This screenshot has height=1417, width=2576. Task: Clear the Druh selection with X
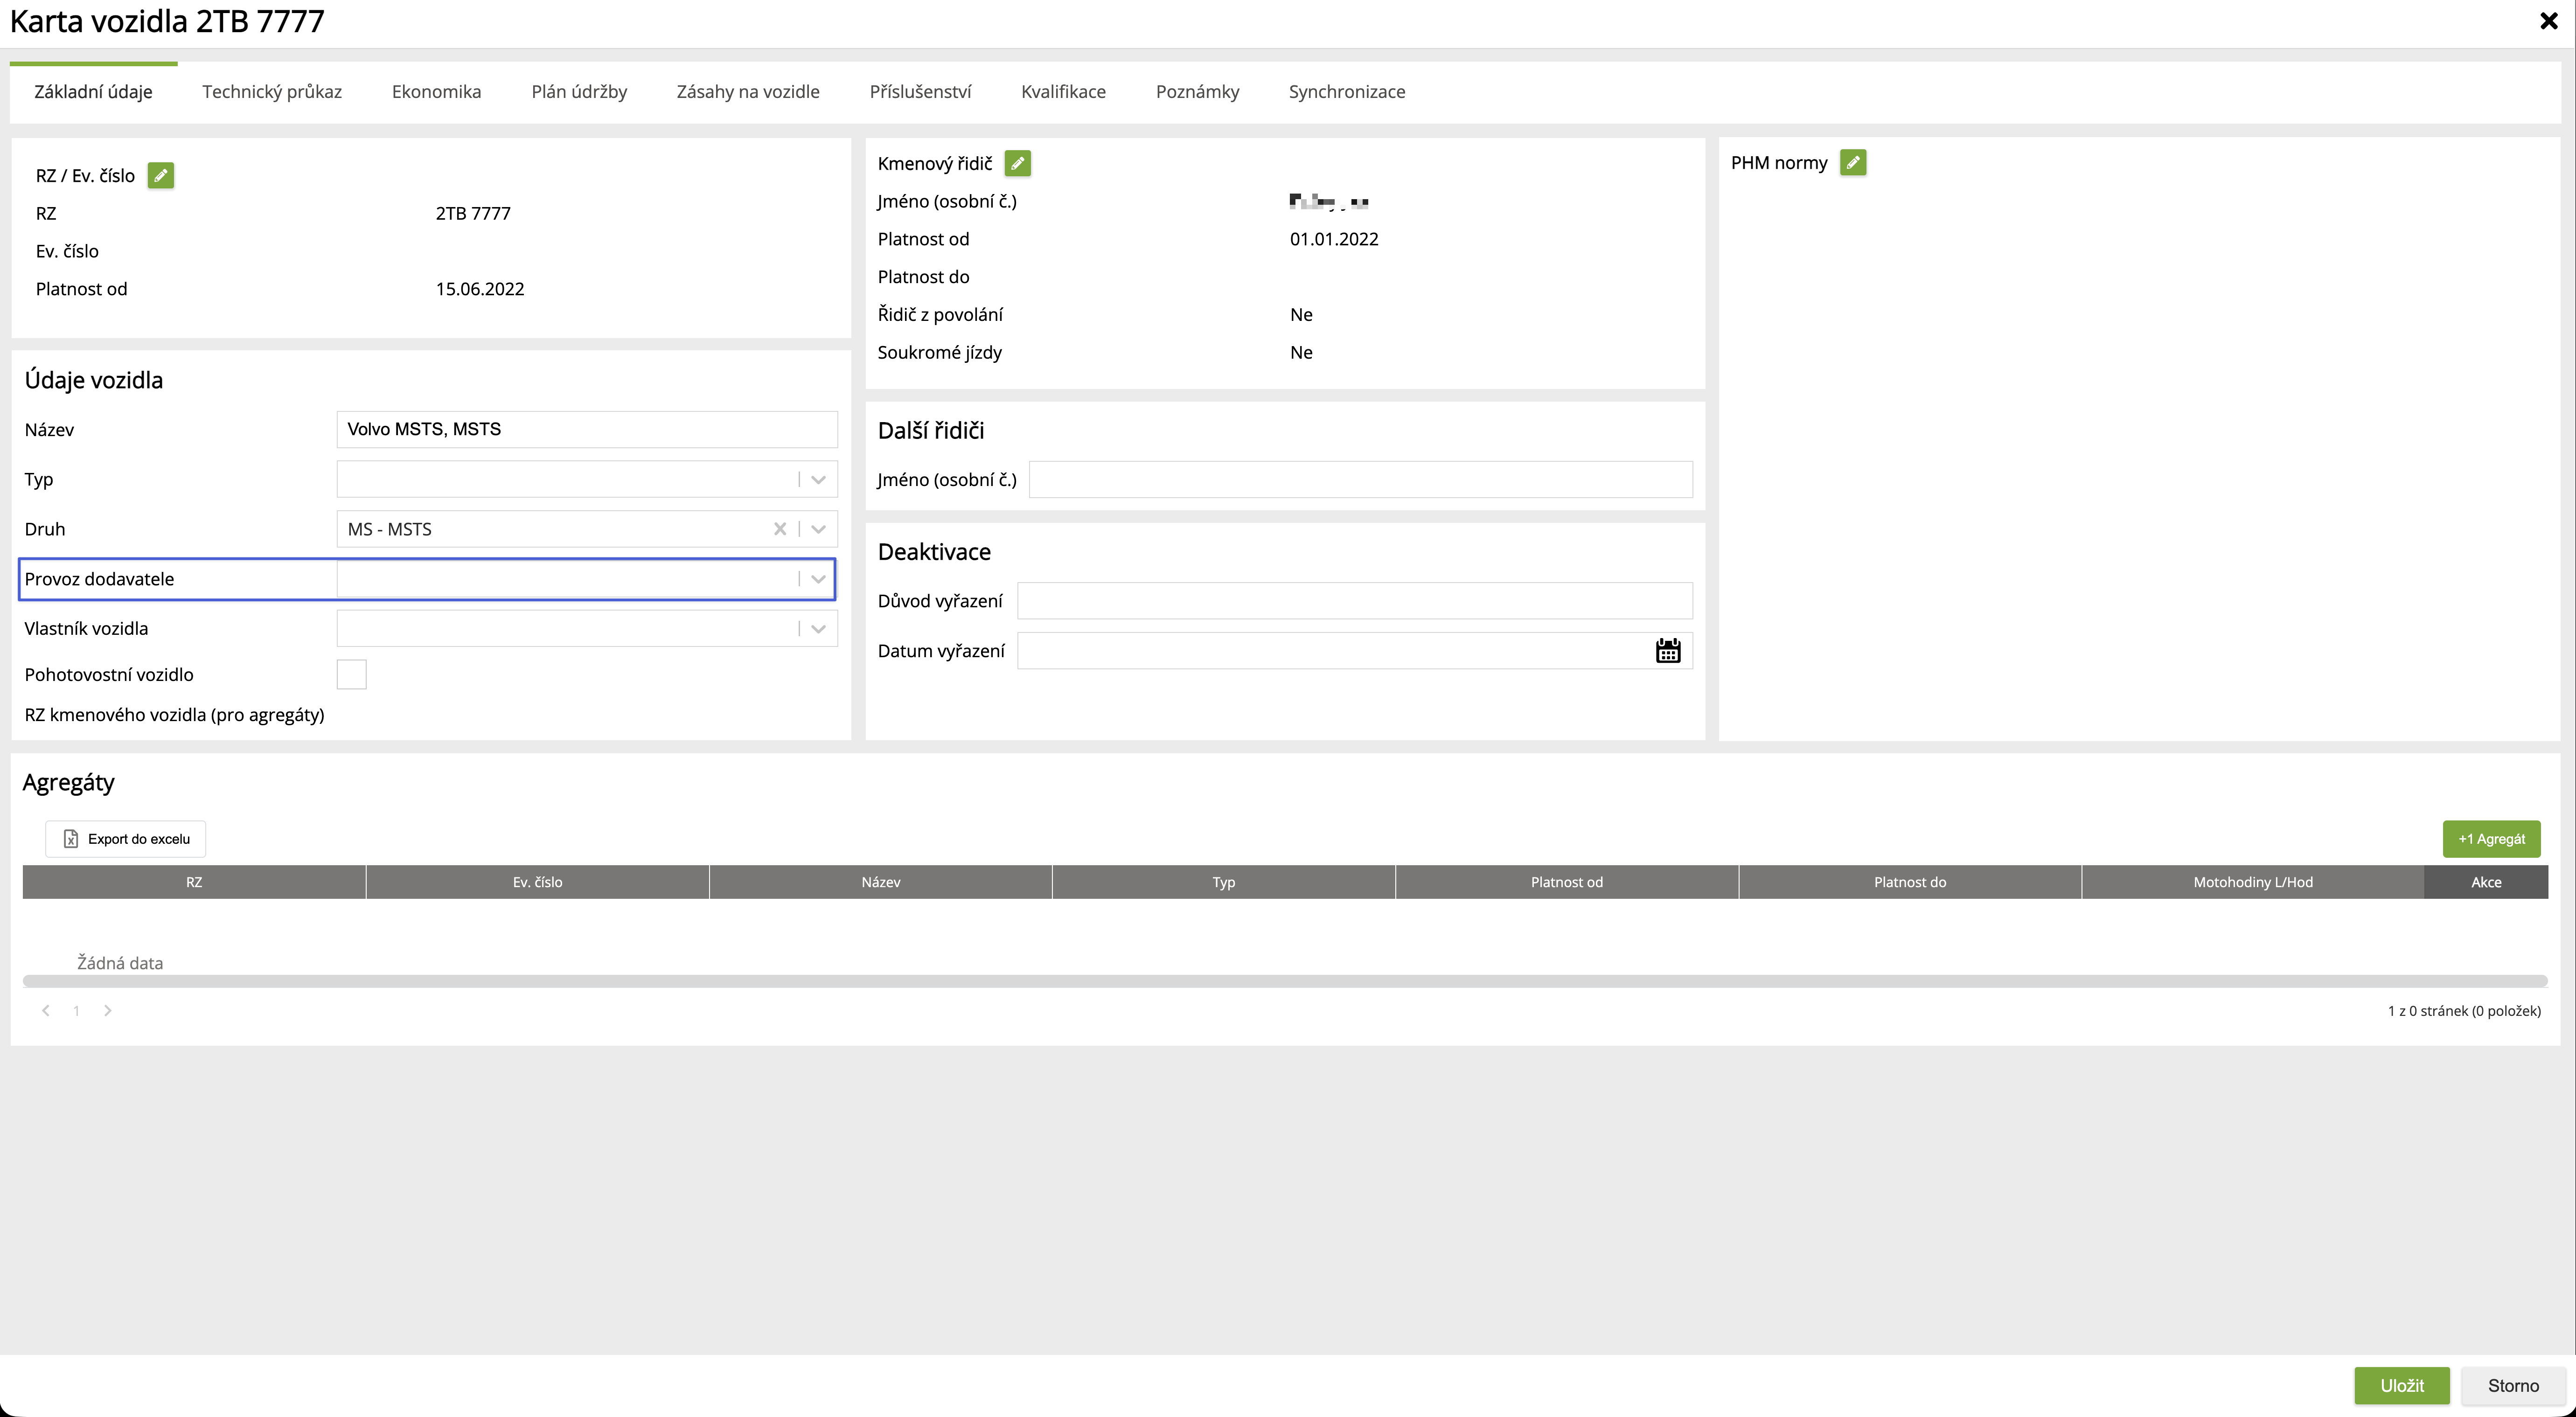coord(780,529)
